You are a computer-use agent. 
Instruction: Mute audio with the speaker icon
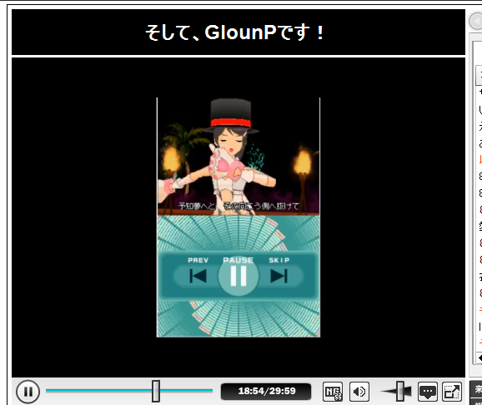pyautogui.click(x=359, y=392)
